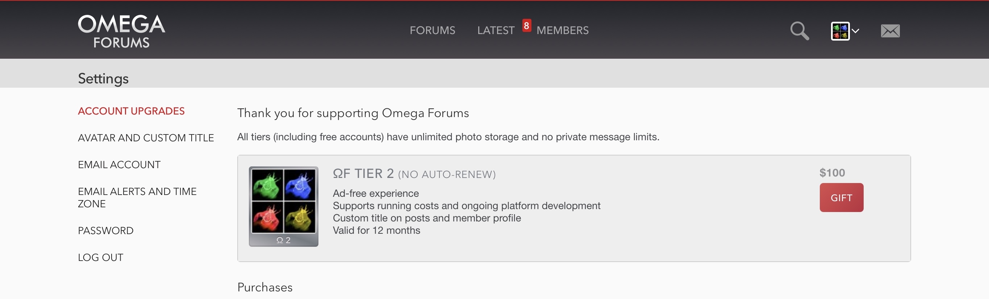Open AVATAR AND CUSTOM TITLE settings

[x=146, y=138]
